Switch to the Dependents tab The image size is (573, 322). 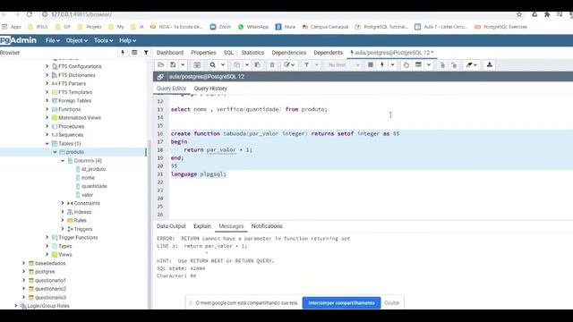(x=329, y=53)
